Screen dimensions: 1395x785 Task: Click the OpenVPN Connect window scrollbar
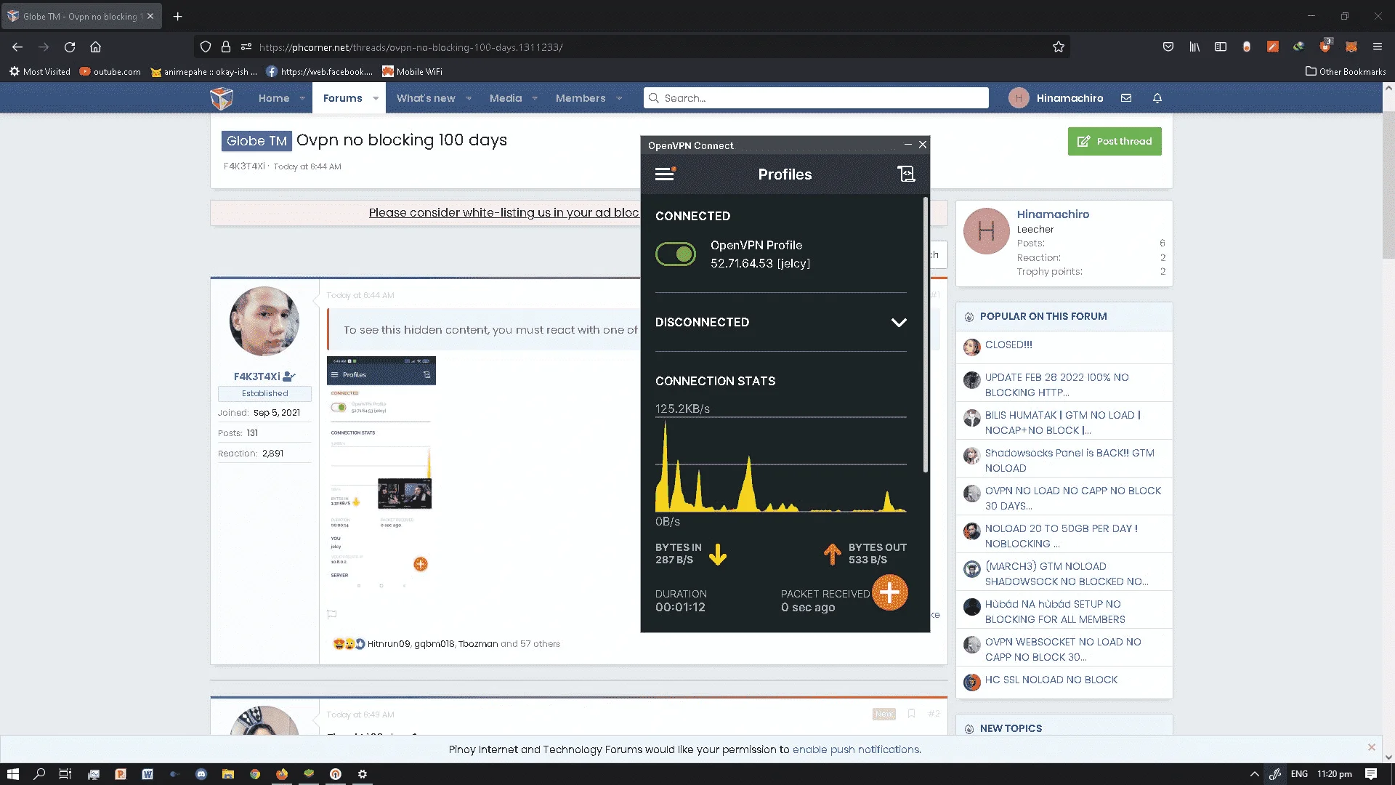point(925,334)
